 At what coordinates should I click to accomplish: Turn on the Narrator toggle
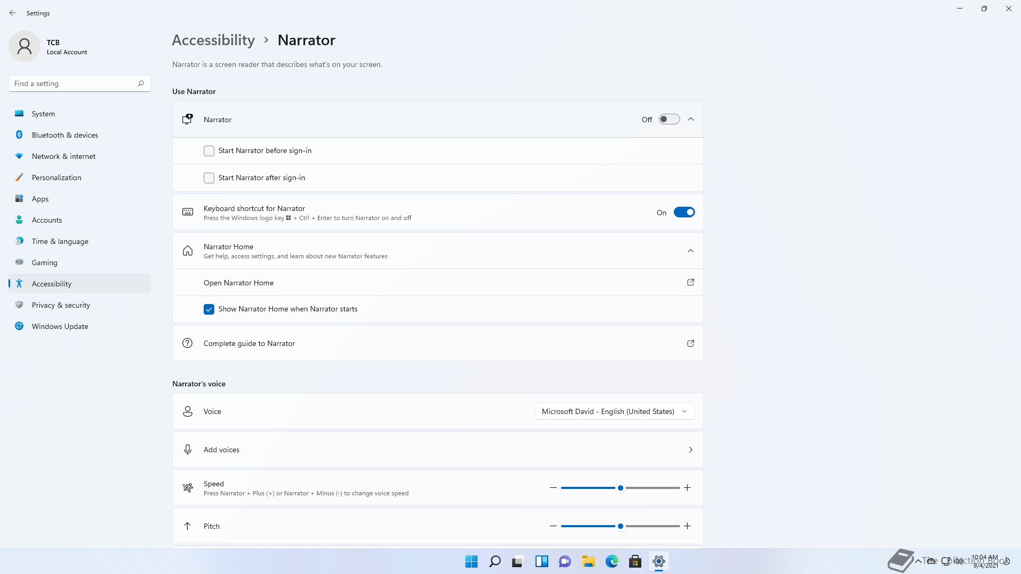click(669, 120)
